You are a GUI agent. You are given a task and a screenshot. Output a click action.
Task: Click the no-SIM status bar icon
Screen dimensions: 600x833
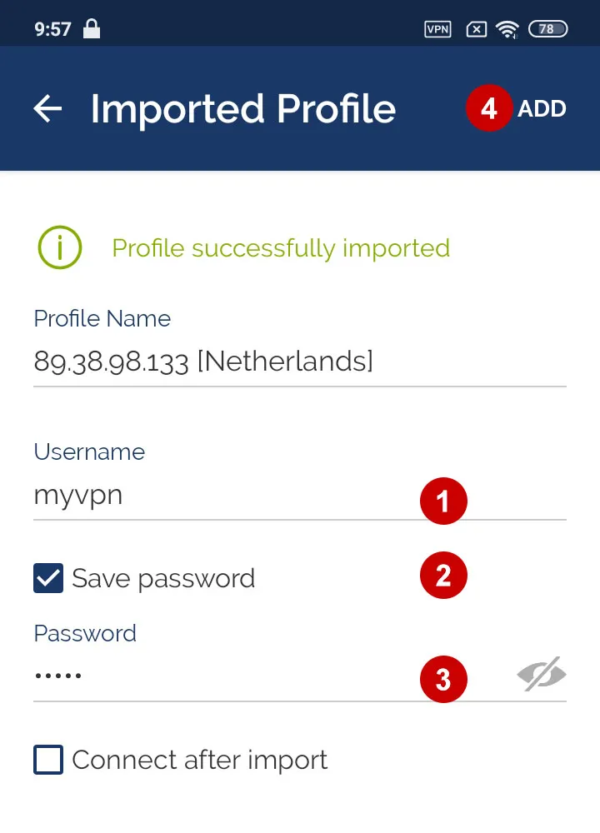(x=475, y=28)
